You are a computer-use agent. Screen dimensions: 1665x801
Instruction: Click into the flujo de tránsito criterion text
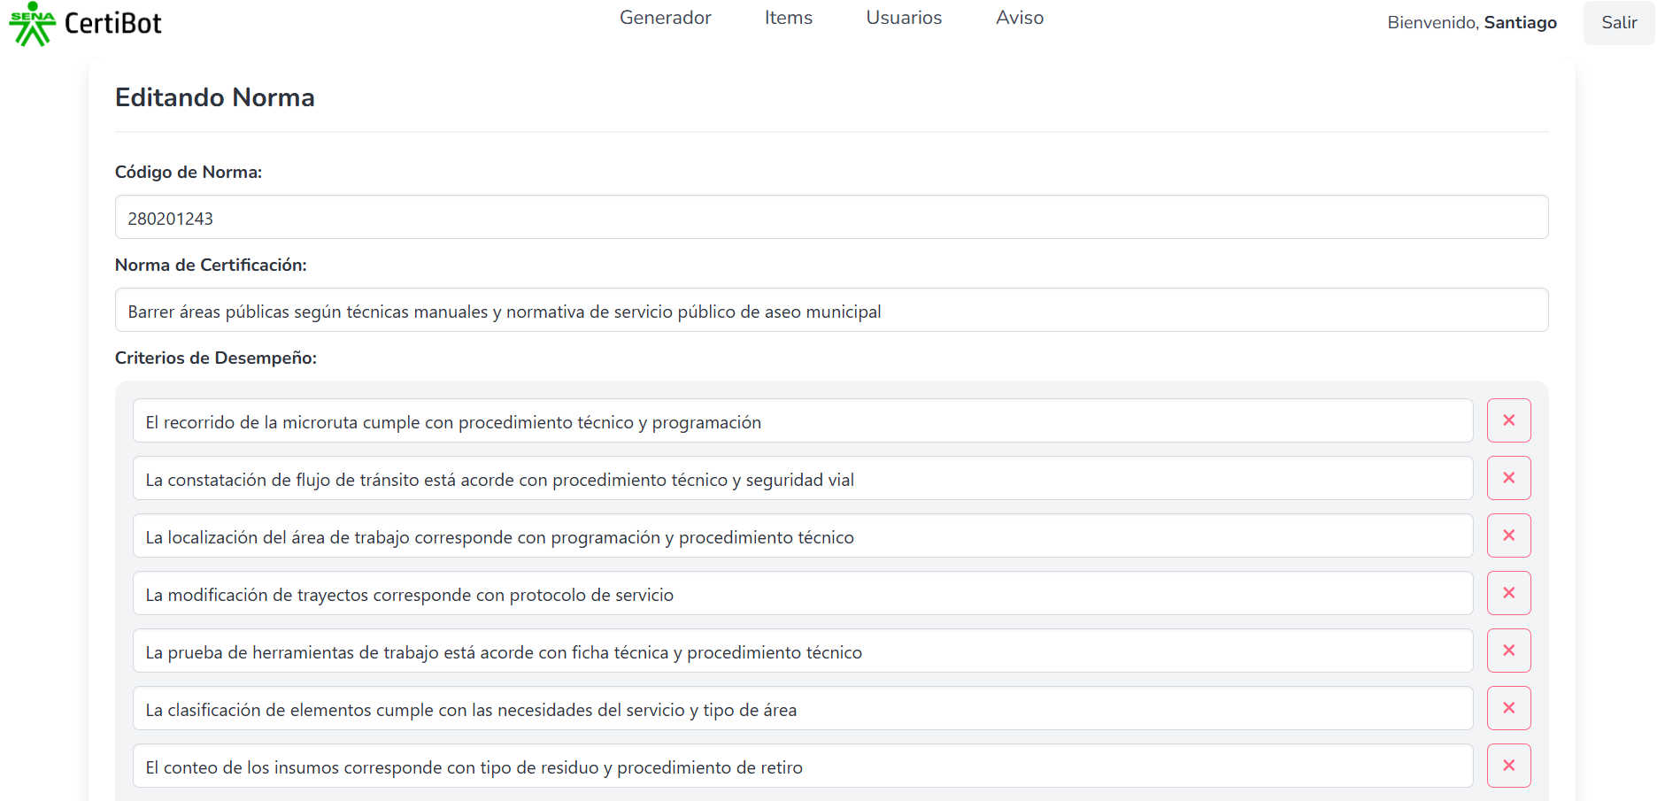coord(802,479)
